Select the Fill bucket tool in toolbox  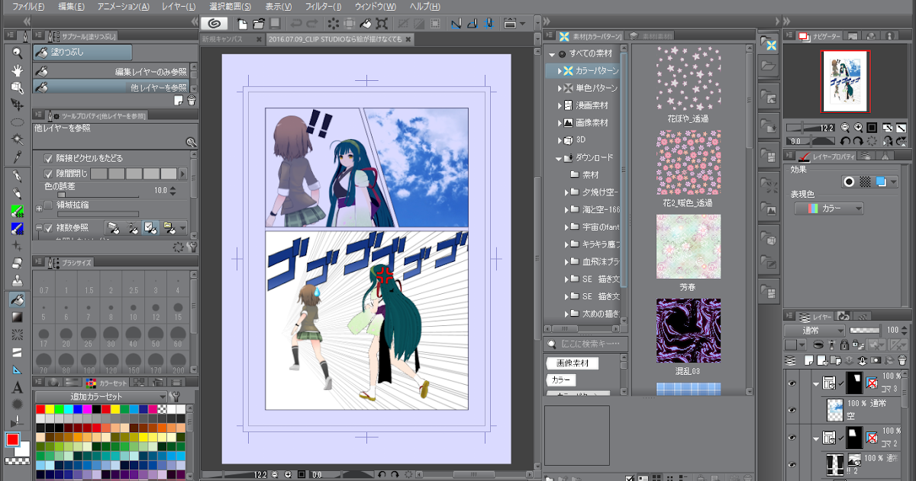pyautogui.click(x=17, y=299)
